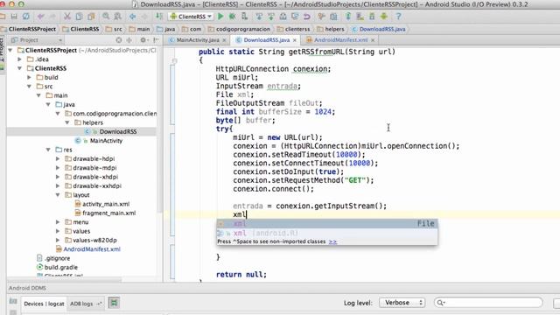Run the app with the green play icon
The width and height of the screenshot is (560, 315).
220,17
